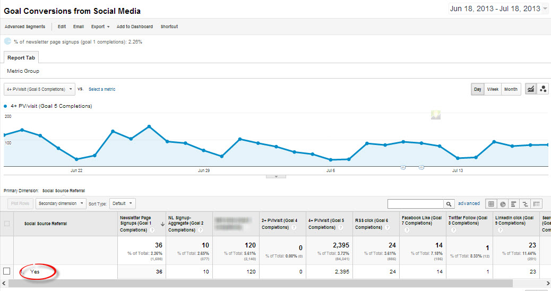The width and height of the screenshot is (551, 291).
Task: Open the Export menu
Action: pyautogui.click(x=100, y=27)
